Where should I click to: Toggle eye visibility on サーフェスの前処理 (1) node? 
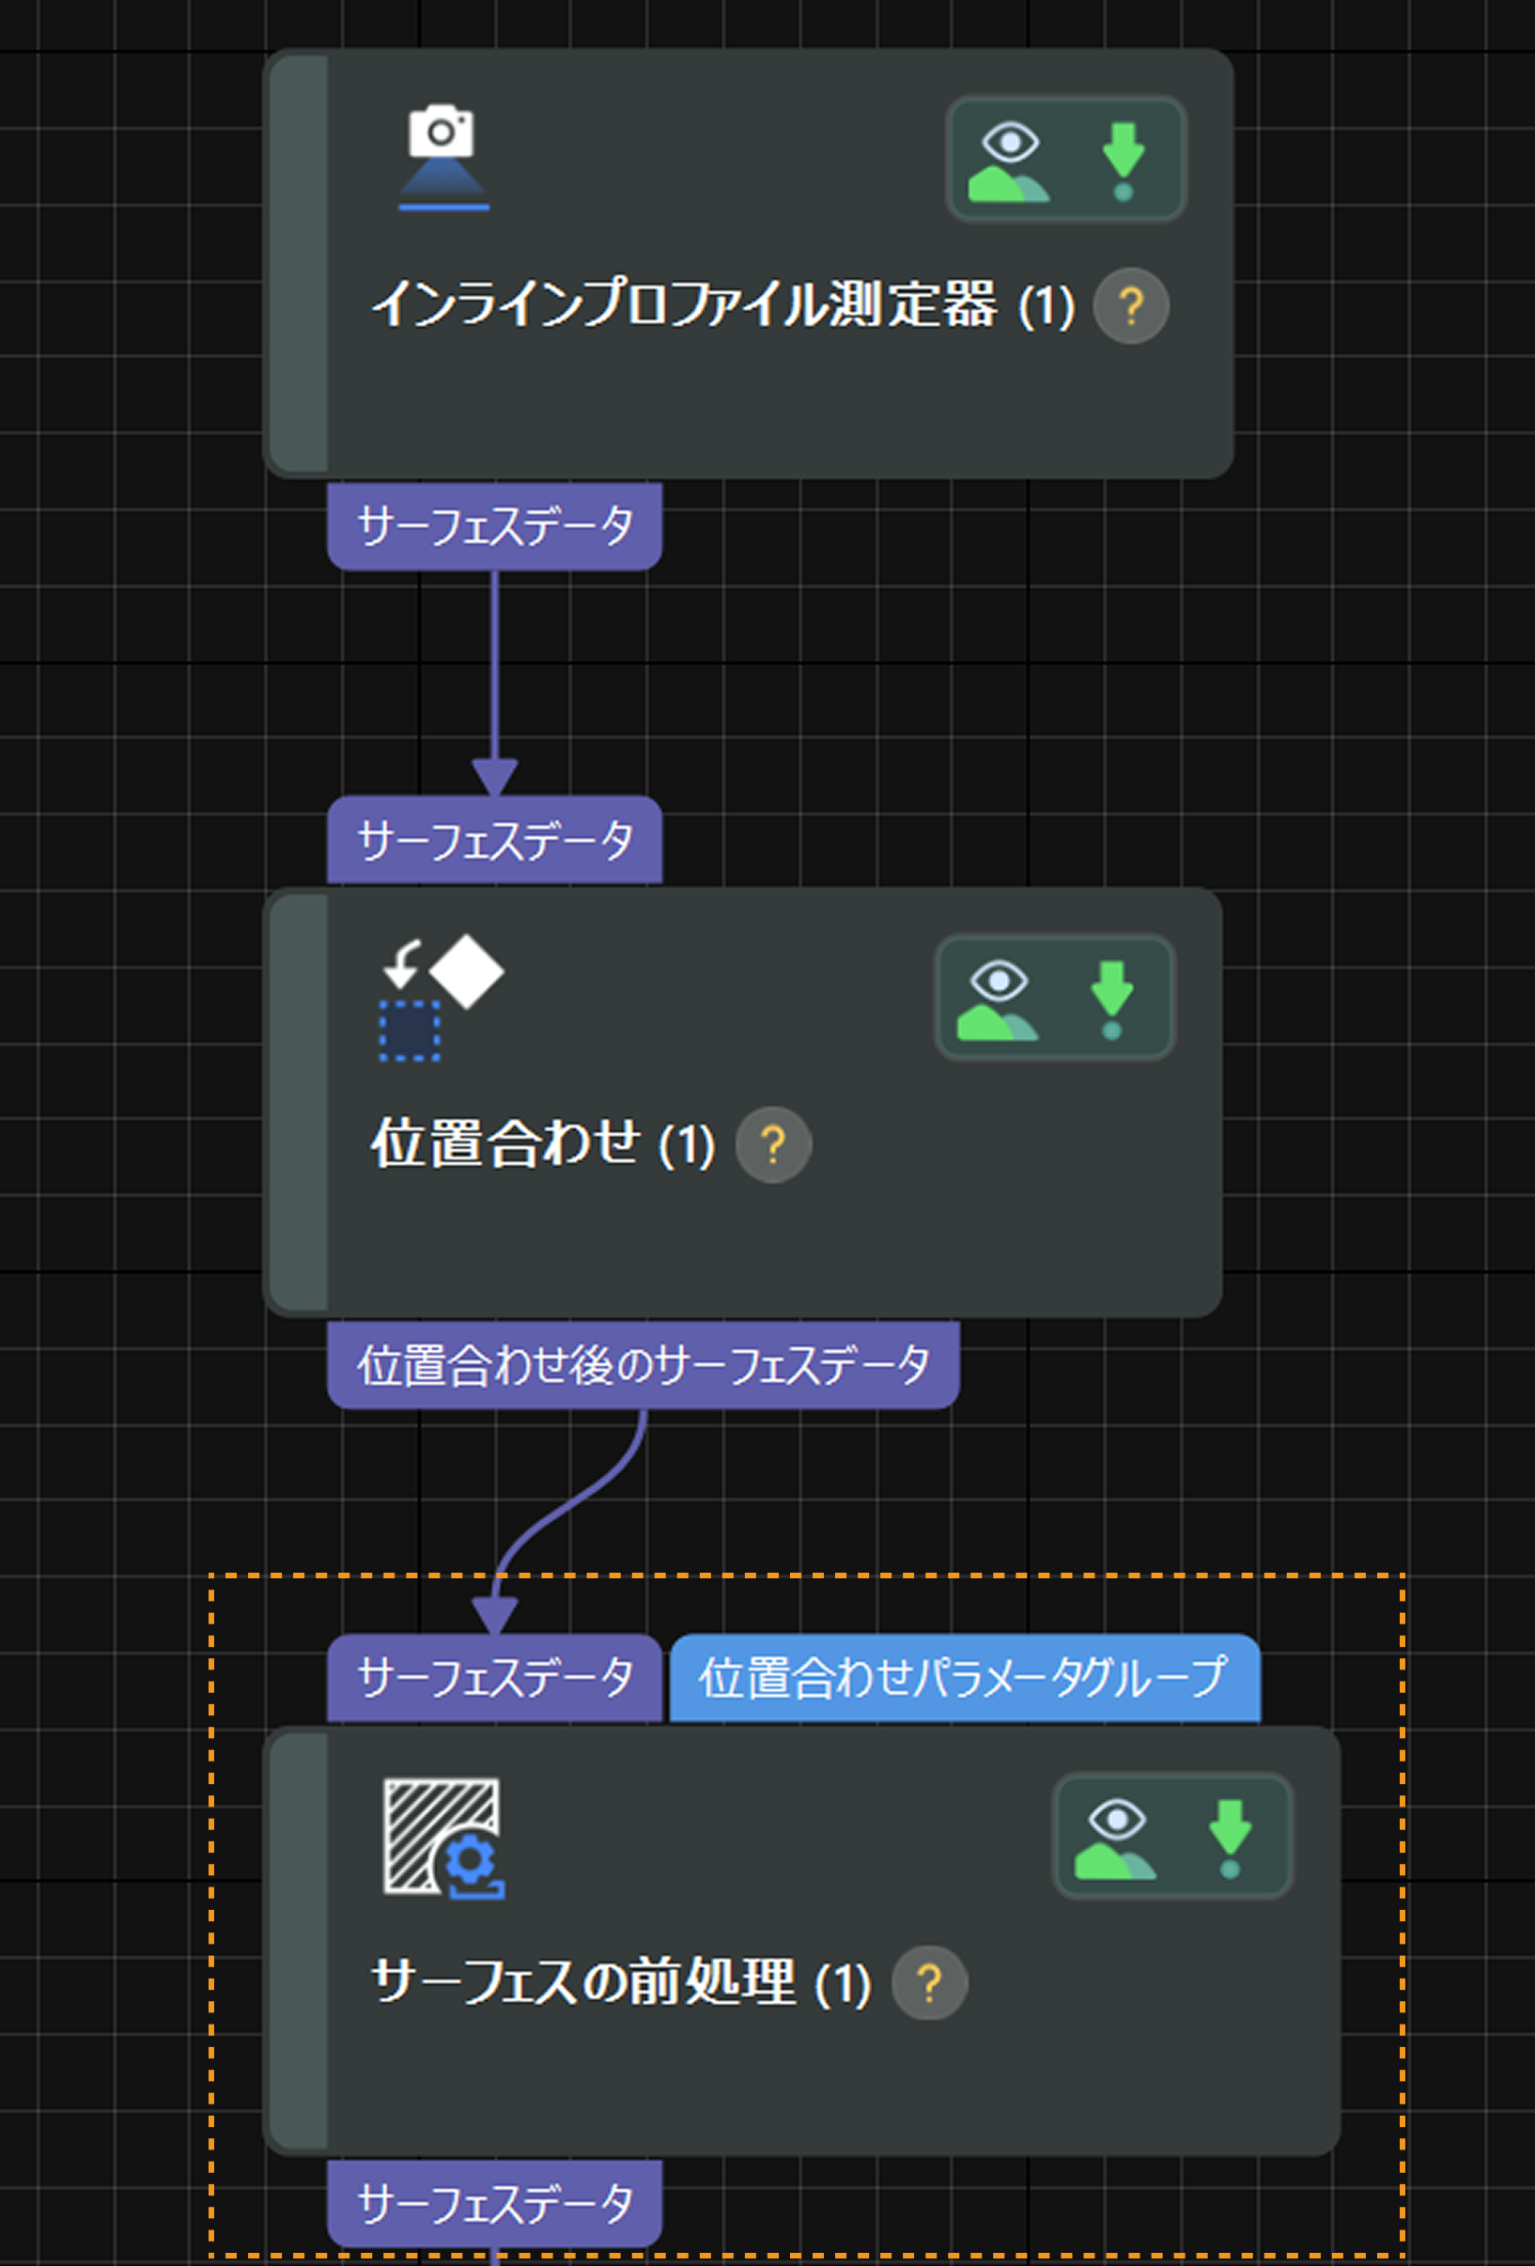click(1116, 1839)
